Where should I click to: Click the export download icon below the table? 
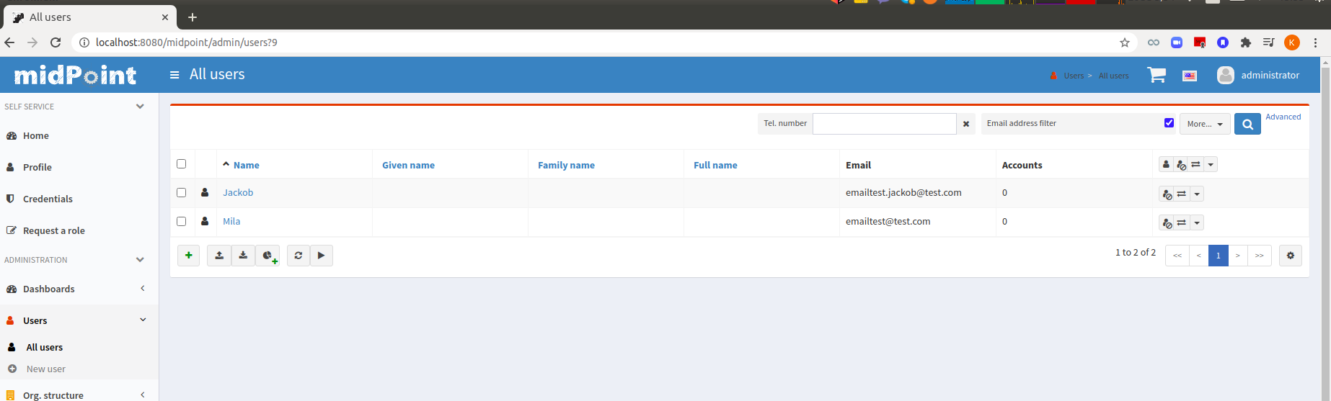tap(243, 256)
